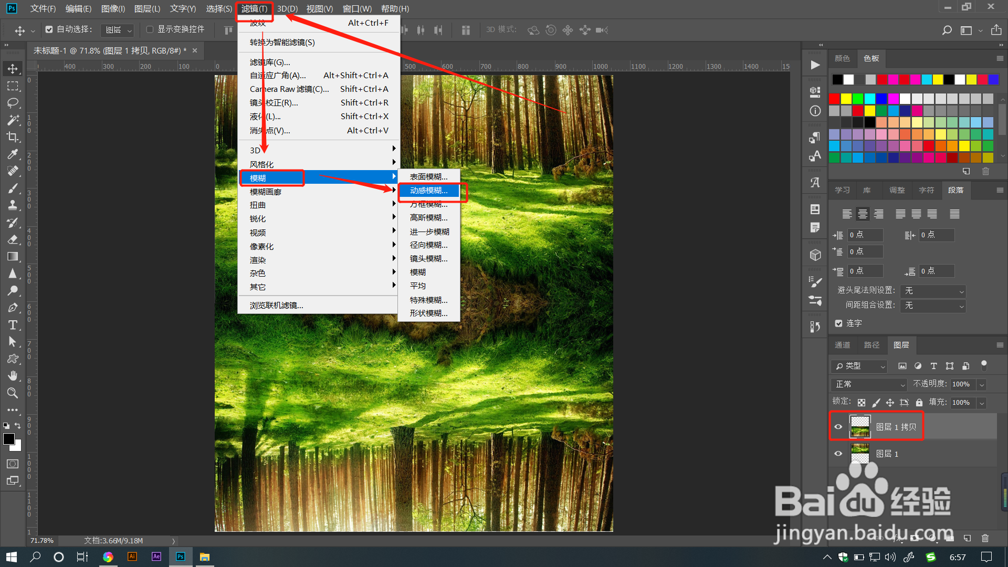Enable the 显示变换控件 checkbox
This screenshot has width=1008, height=567.
[150, 29]
